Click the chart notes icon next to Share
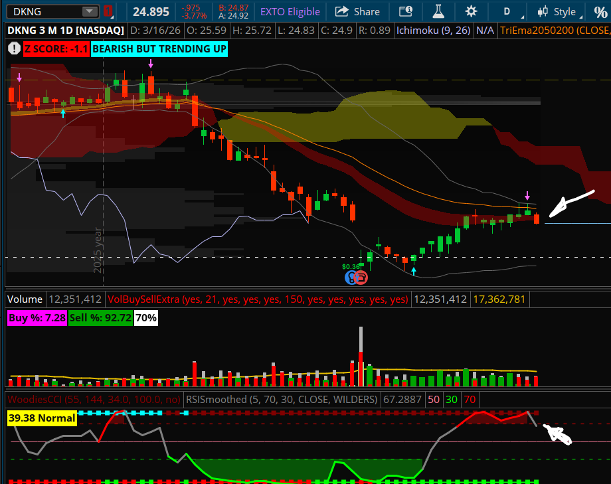Image resolution: width=611 pixels, height=484 pixels. click(x=404, y=11)
